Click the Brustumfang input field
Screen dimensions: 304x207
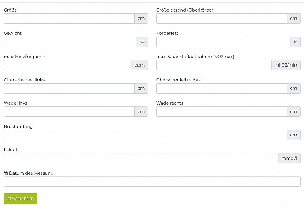[x=145, y=135]
